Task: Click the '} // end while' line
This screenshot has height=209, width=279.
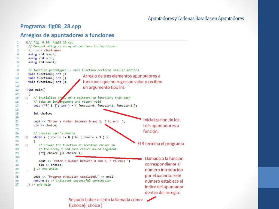Action: (x=46, y=169)
